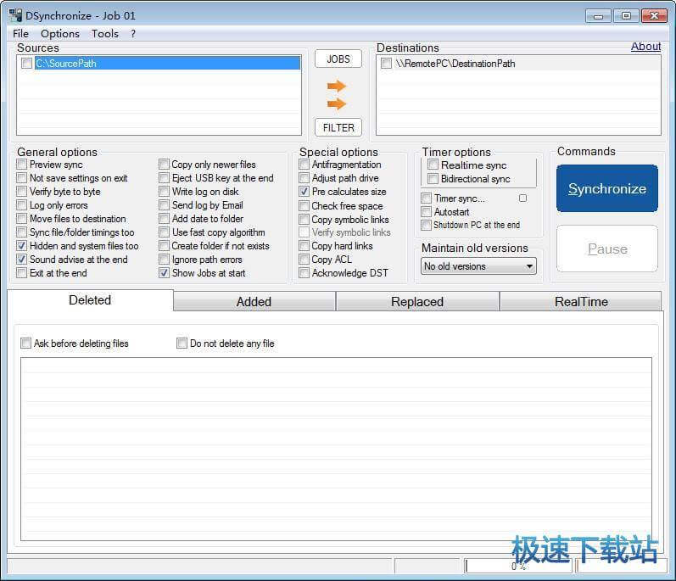Screen dimensions: 676x581
Task: Open the FILTER button
Action: (338, 127)
